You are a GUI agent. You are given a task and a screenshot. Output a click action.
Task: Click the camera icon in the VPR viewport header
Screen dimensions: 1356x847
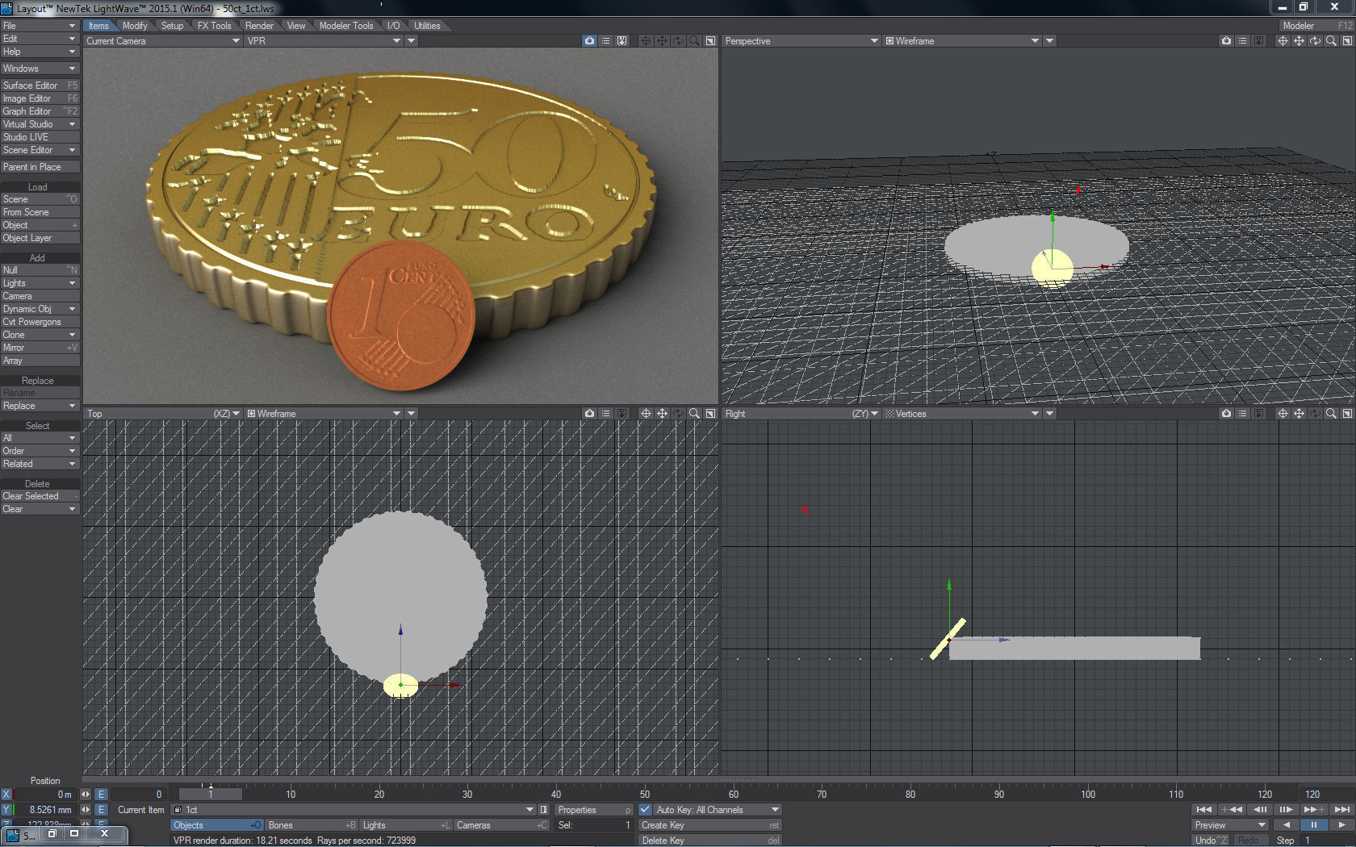pos(589,40)
